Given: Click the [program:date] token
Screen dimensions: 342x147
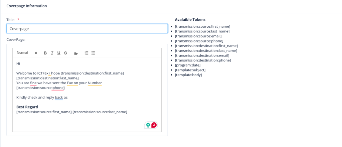Looking at the screenshot, I should (188, 65).
